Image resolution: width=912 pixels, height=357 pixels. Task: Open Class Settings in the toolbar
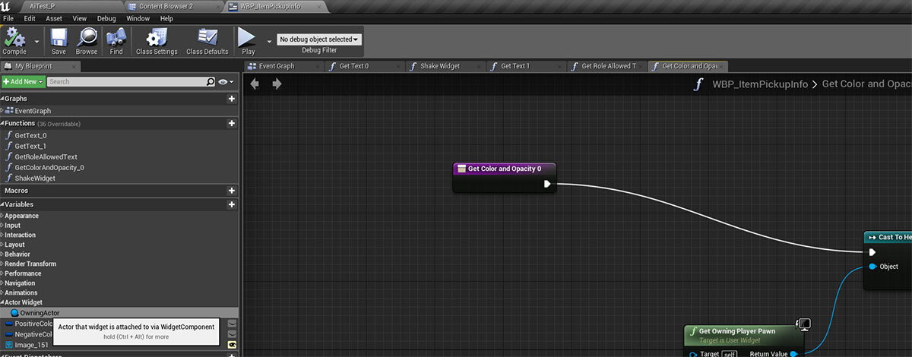tap(156, 38)
